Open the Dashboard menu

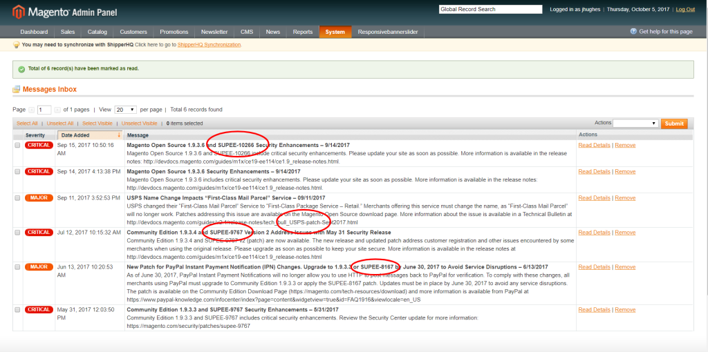point(34,32)
